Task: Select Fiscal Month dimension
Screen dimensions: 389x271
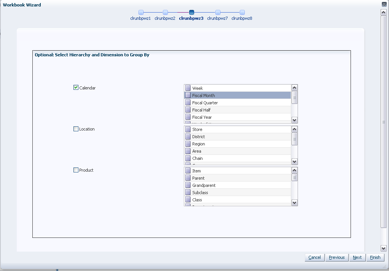Action: (238, 95)
